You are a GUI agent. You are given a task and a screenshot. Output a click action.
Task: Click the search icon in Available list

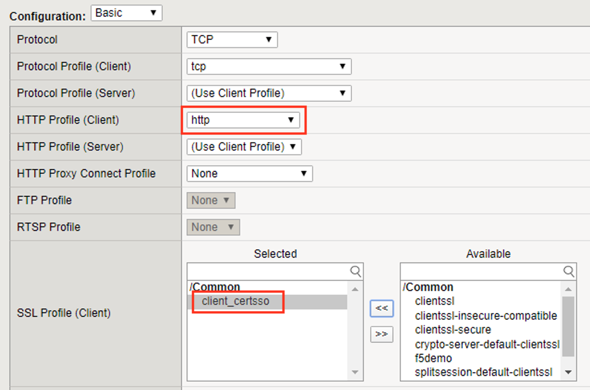569,271
